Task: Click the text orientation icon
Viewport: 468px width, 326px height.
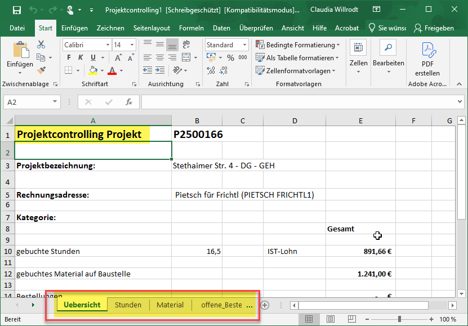Action: tap(177, 70)
